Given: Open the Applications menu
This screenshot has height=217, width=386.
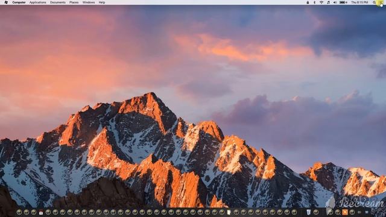Looking at the screenshot, I should coord(37,2).
